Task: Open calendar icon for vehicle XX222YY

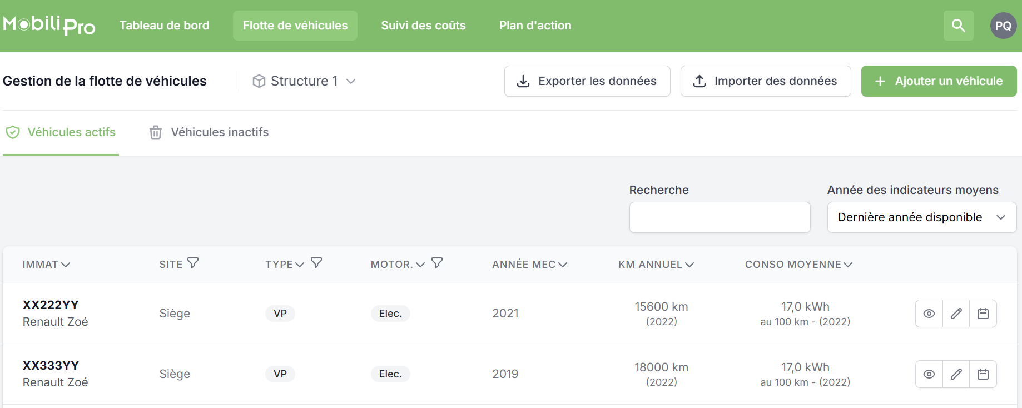Action: [x=983, y=314]
